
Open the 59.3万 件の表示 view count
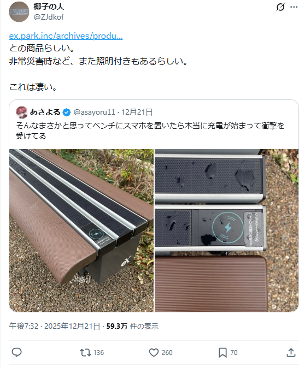[132, 326]
